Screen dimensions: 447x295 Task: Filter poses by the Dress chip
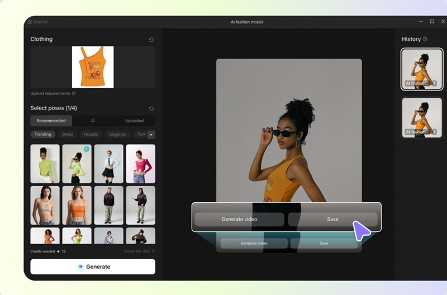pyautogui.click(x=68, y=134)
